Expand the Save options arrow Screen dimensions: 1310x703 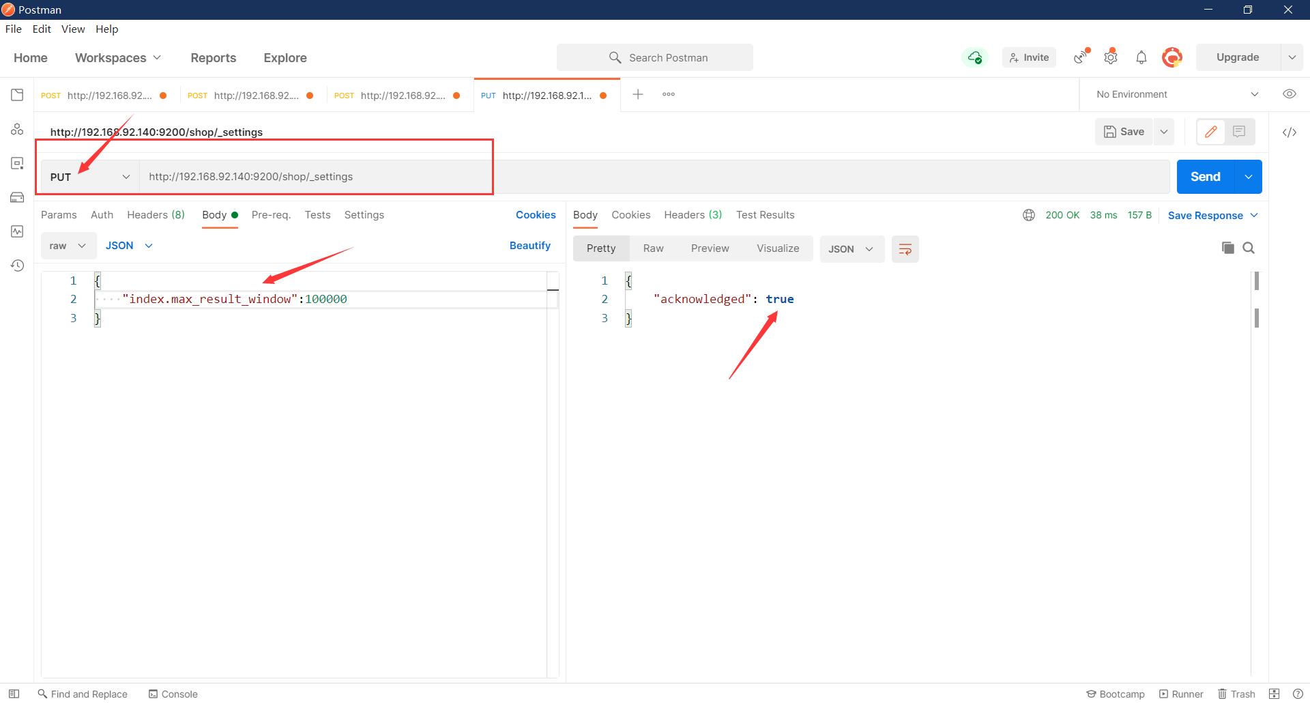1164,132
